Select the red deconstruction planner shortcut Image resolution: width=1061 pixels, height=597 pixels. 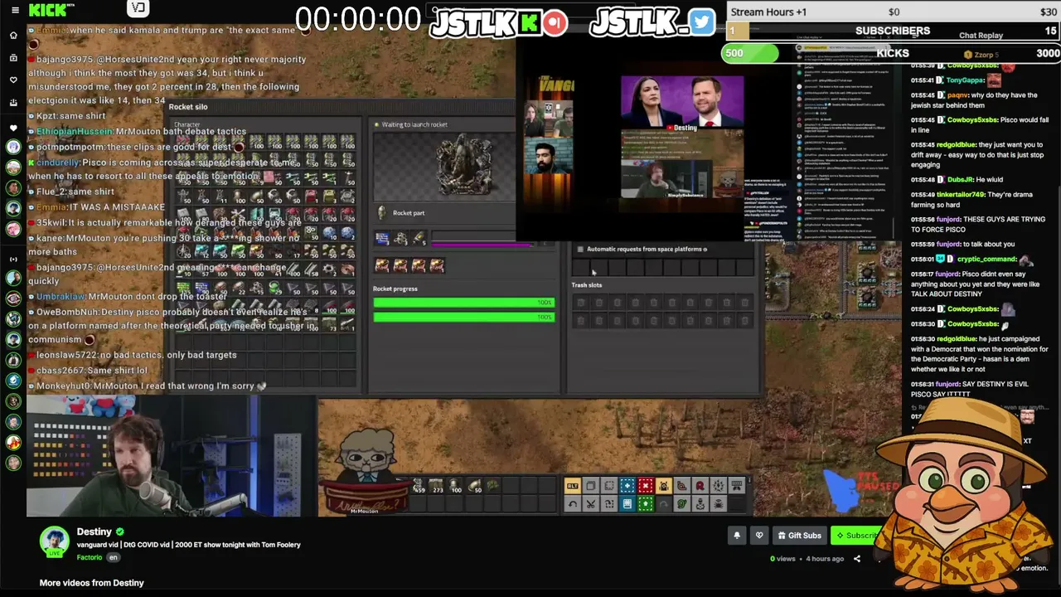pyautogui.click(x=646, y=486)
